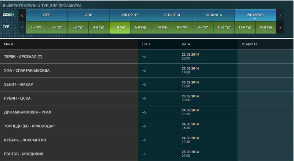Image resolution: width=294 pixels, height=161 pixels.
Task: Select the 1-й тур round
Action: click(x=36, y=27)
